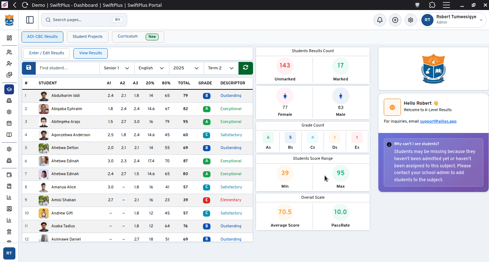
Task: Click Abigaba Ephraim's profile photo
Action: [44, 109]
